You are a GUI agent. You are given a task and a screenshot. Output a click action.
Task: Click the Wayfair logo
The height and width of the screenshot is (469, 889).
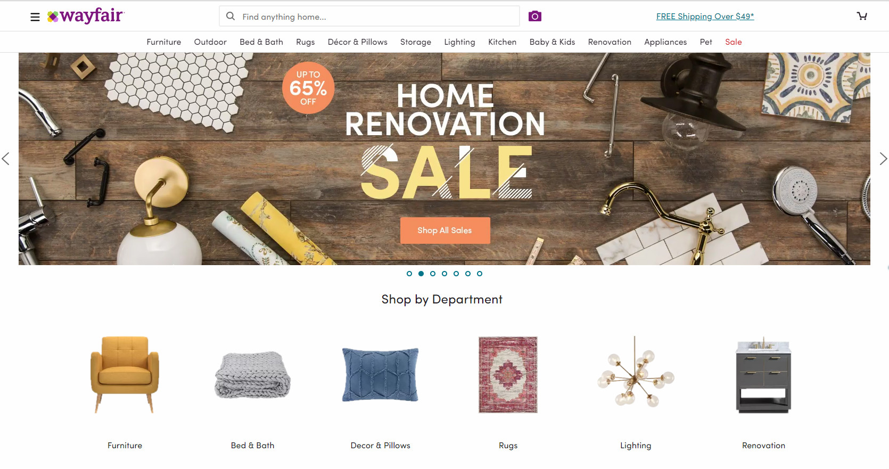tap(86, 16)
